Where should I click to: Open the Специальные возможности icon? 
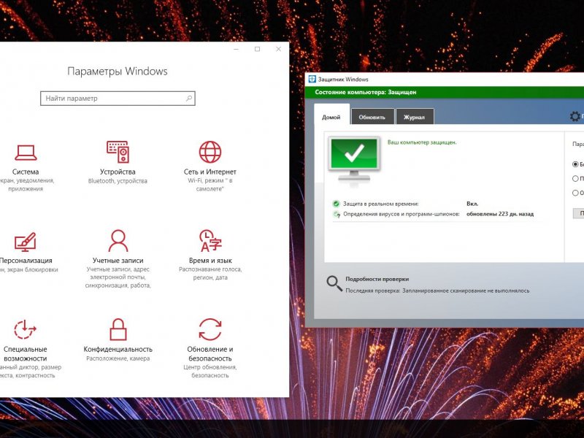pos(25,329)
